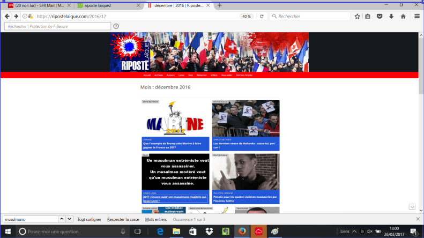This screenshot has height=238, width=424.
Task: Open the Firefox hamburger menu
Action: pyautogui.click(x=417, y=16)
